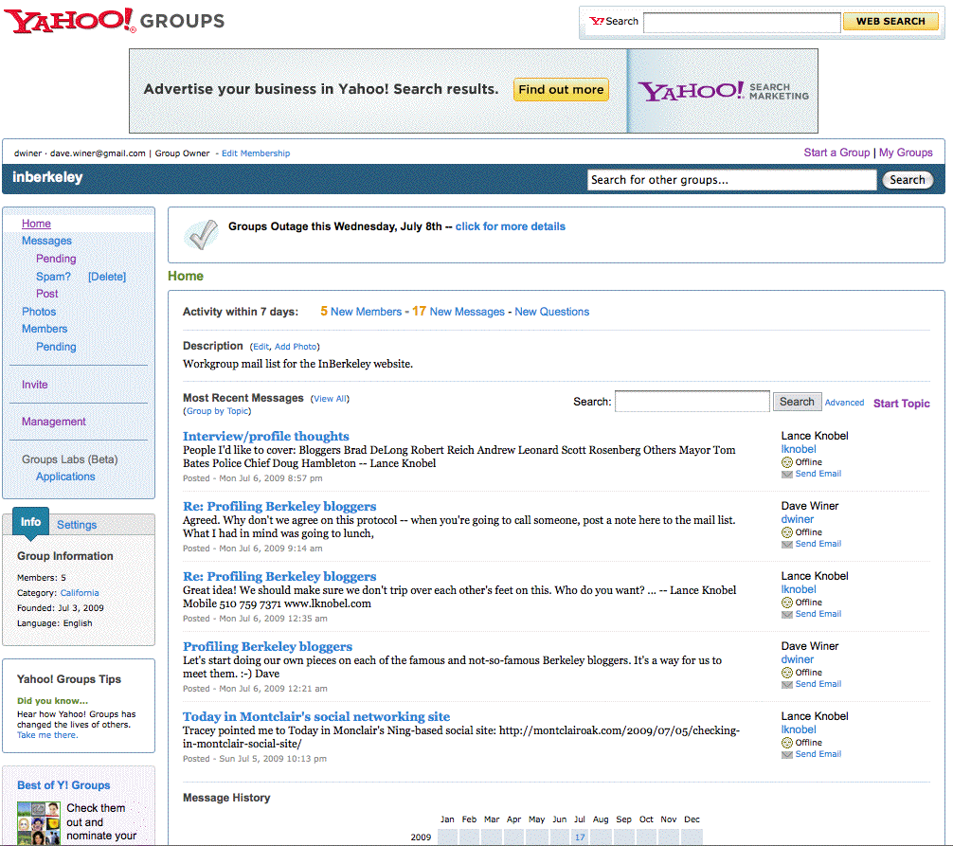Click Yahoo! Search Marketing banner logo
The image size is (953, 846).
point(723,91)
